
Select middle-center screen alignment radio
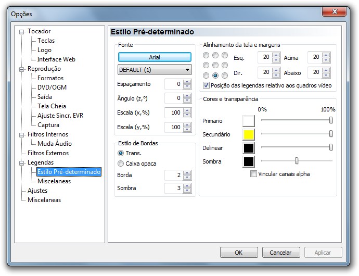(x=215, y=65)
